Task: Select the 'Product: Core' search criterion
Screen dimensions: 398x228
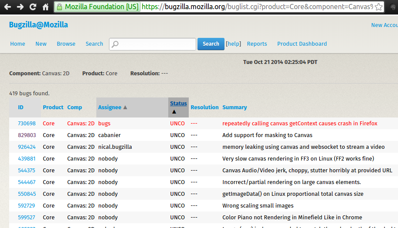Action: click(100, 74)
